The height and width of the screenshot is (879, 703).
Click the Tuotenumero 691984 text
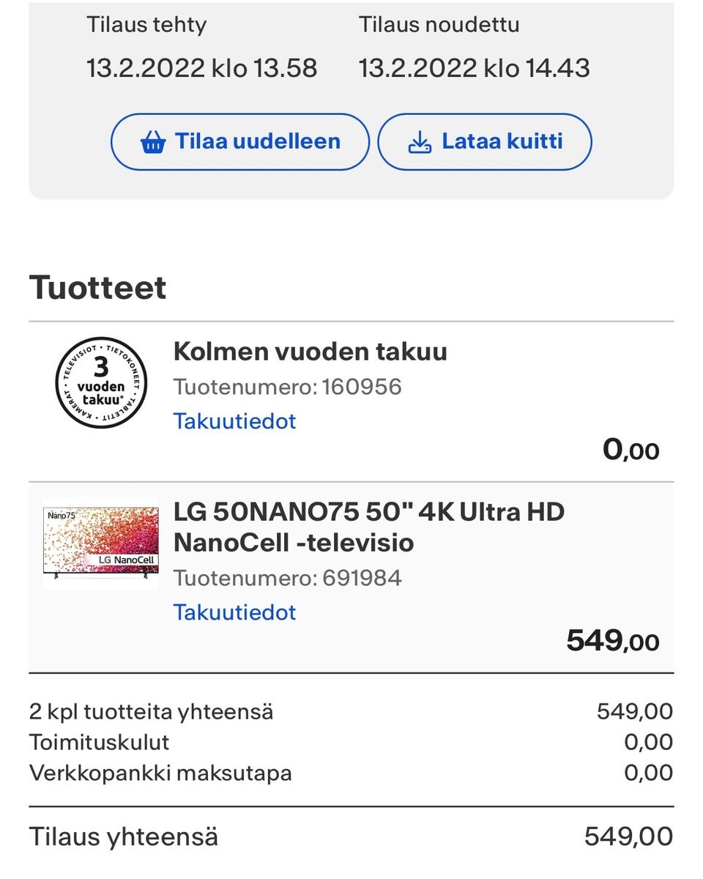click(x=287, y=578)
